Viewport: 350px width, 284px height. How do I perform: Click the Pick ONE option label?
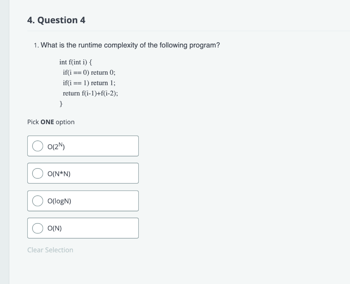[x=51, y=122]
